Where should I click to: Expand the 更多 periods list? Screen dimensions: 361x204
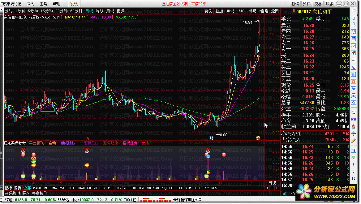[123, 11]
